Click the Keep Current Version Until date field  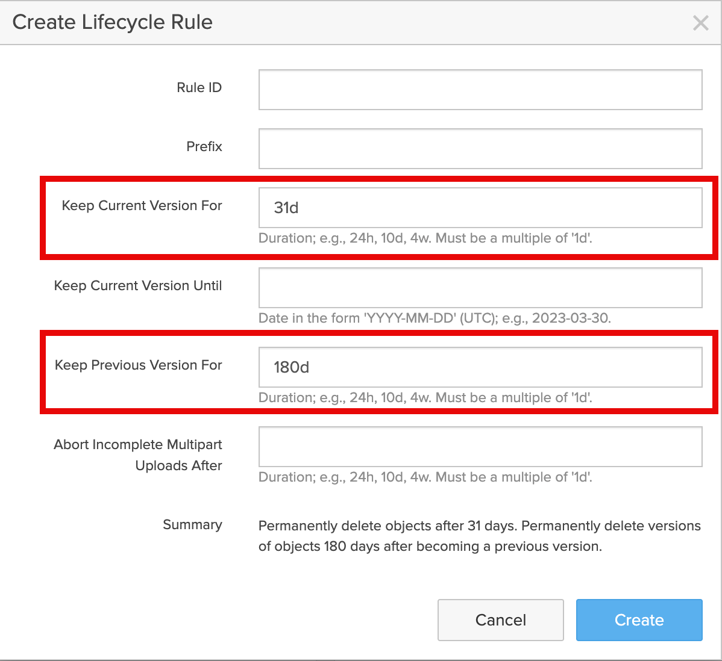[x=480, y=288]
